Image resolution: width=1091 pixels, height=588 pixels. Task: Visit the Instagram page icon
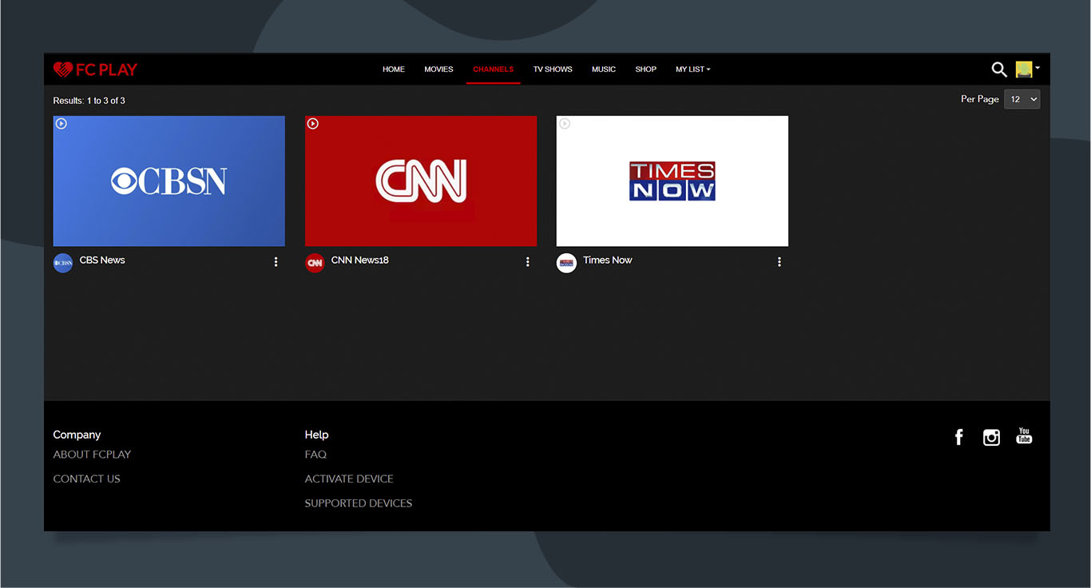[x=991, y=437]
